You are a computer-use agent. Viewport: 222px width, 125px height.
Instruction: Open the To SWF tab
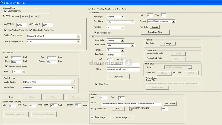coord(25,16)
